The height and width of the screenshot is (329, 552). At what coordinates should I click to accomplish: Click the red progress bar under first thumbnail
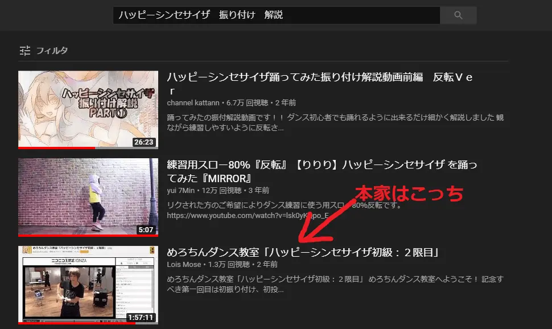click(57, 148)
